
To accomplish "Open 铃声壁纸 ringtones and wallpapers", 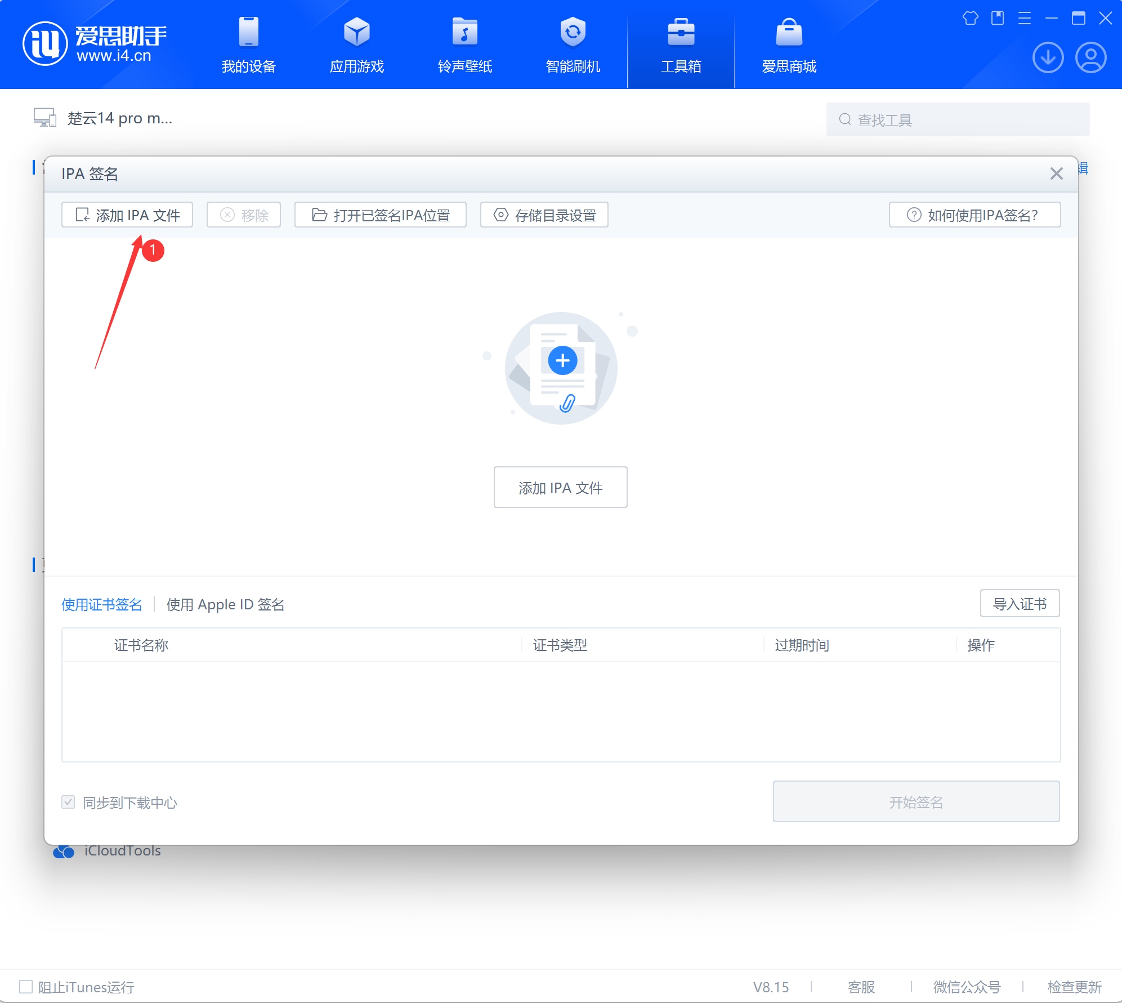I will [x=464, y=45].
